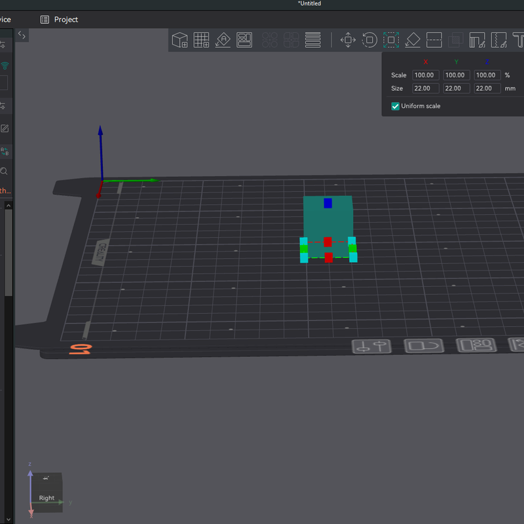Viewport: 524px width, 524px height.
Task: Click the blue Z scale handle on model
Action: (x=328, y=203)
